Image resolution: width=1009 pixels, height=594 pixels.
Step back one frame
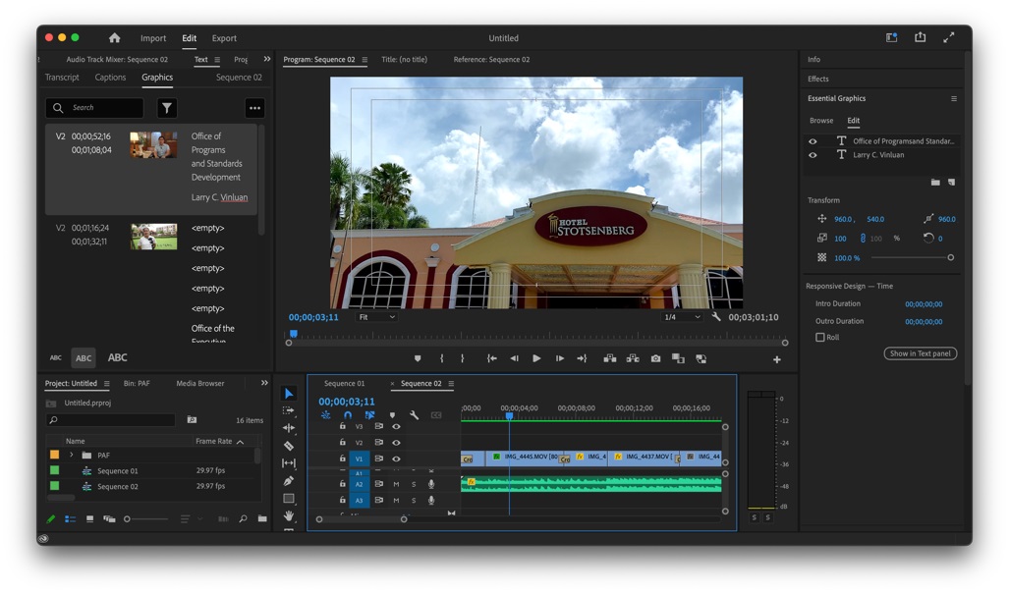coord(514,358)
